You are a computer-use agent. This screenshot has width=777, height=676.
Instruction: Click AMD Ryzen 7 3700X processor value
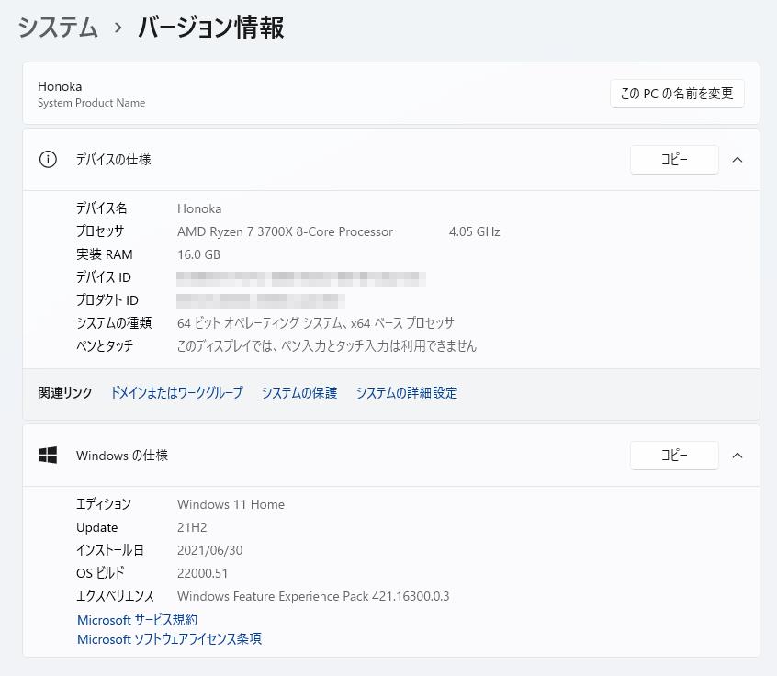pos(285,231)
